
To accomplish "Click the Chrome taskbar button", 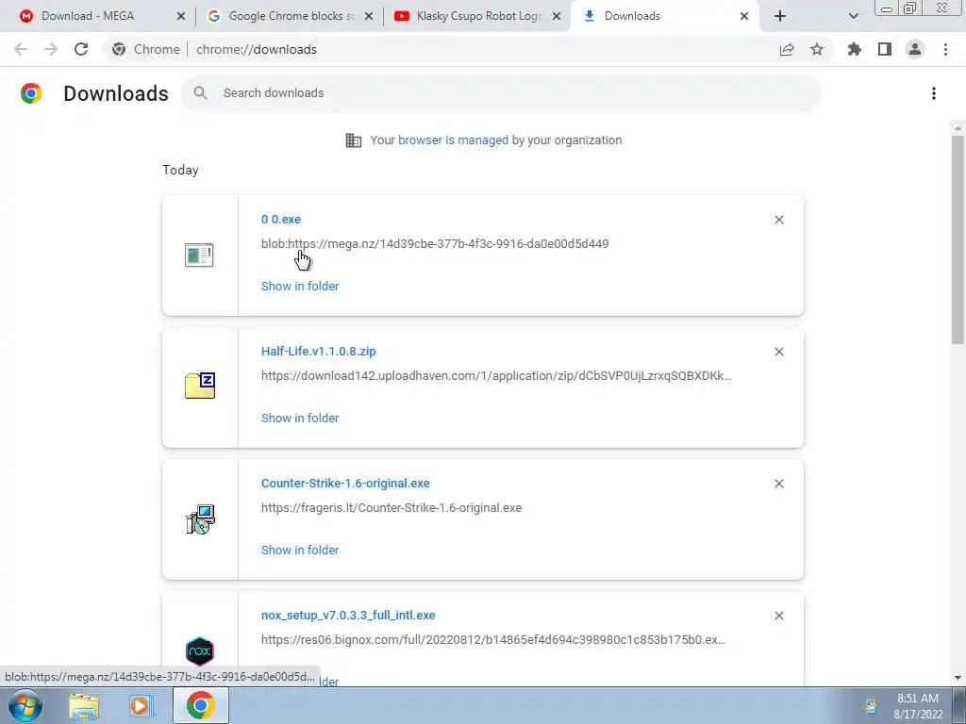I will [x=201, y=705].
